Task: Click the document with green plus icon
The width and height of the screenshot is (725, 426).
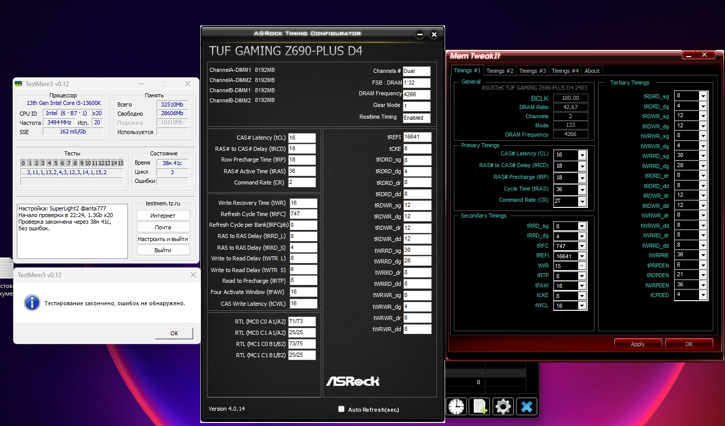Action: tap(480, 406)
